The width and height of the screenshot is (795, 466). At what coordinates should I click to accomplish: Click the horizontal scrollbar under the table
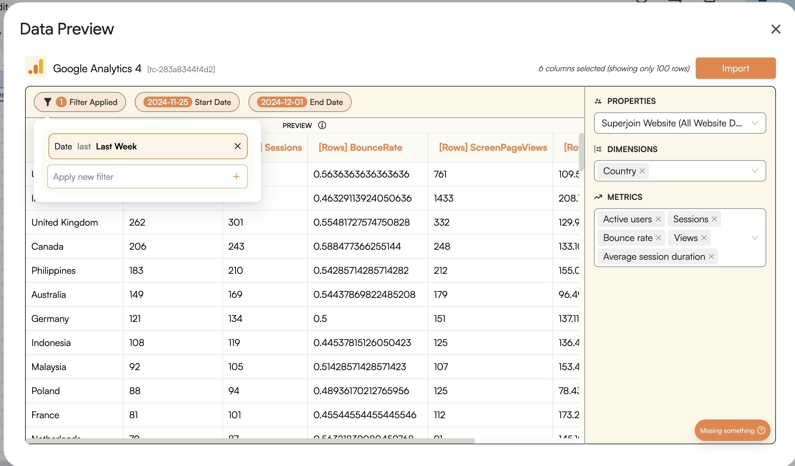[251, 441]
